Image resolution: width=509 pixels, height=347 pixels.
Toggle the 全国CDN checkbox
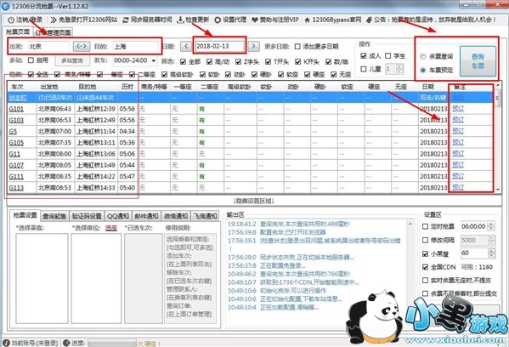coord(425,267)
